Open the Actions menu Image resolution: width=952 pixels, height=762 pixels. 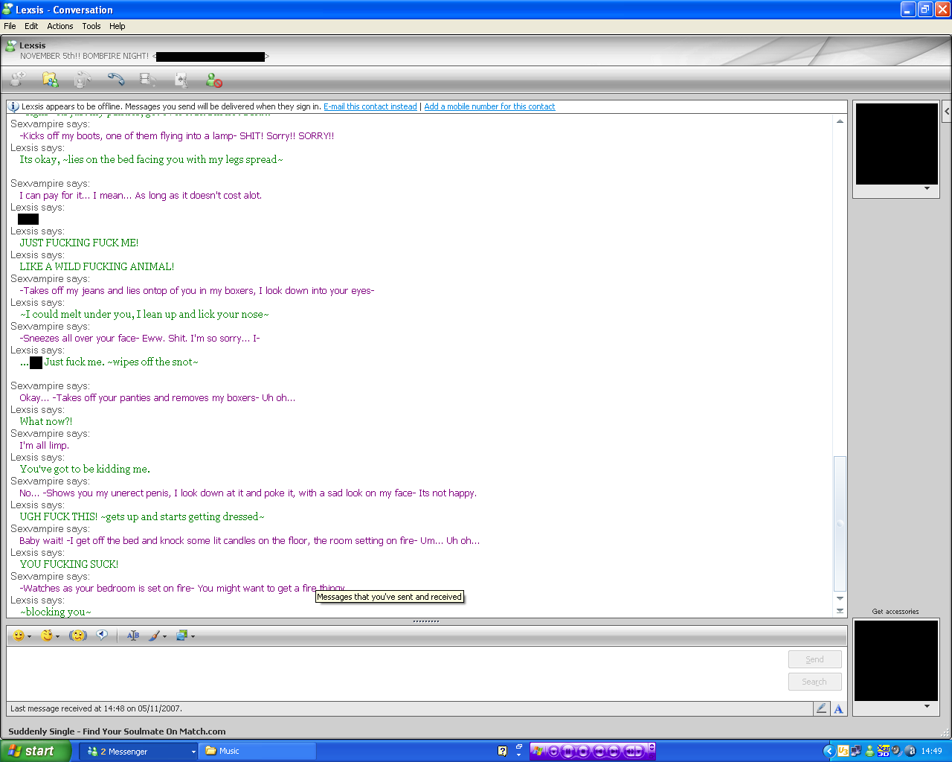tap(60, 26)
